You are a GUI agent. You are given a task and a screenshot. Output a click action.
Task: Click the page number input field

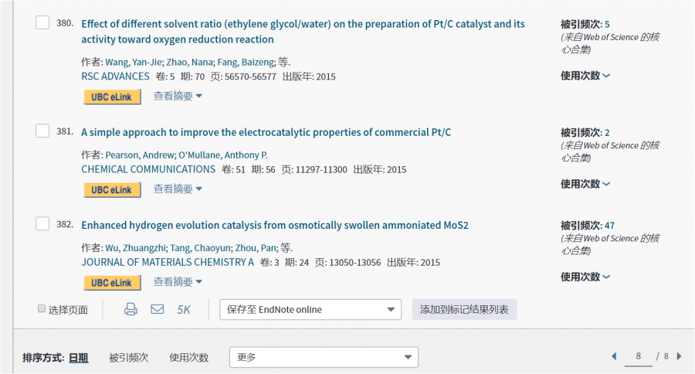pos(638,356)
